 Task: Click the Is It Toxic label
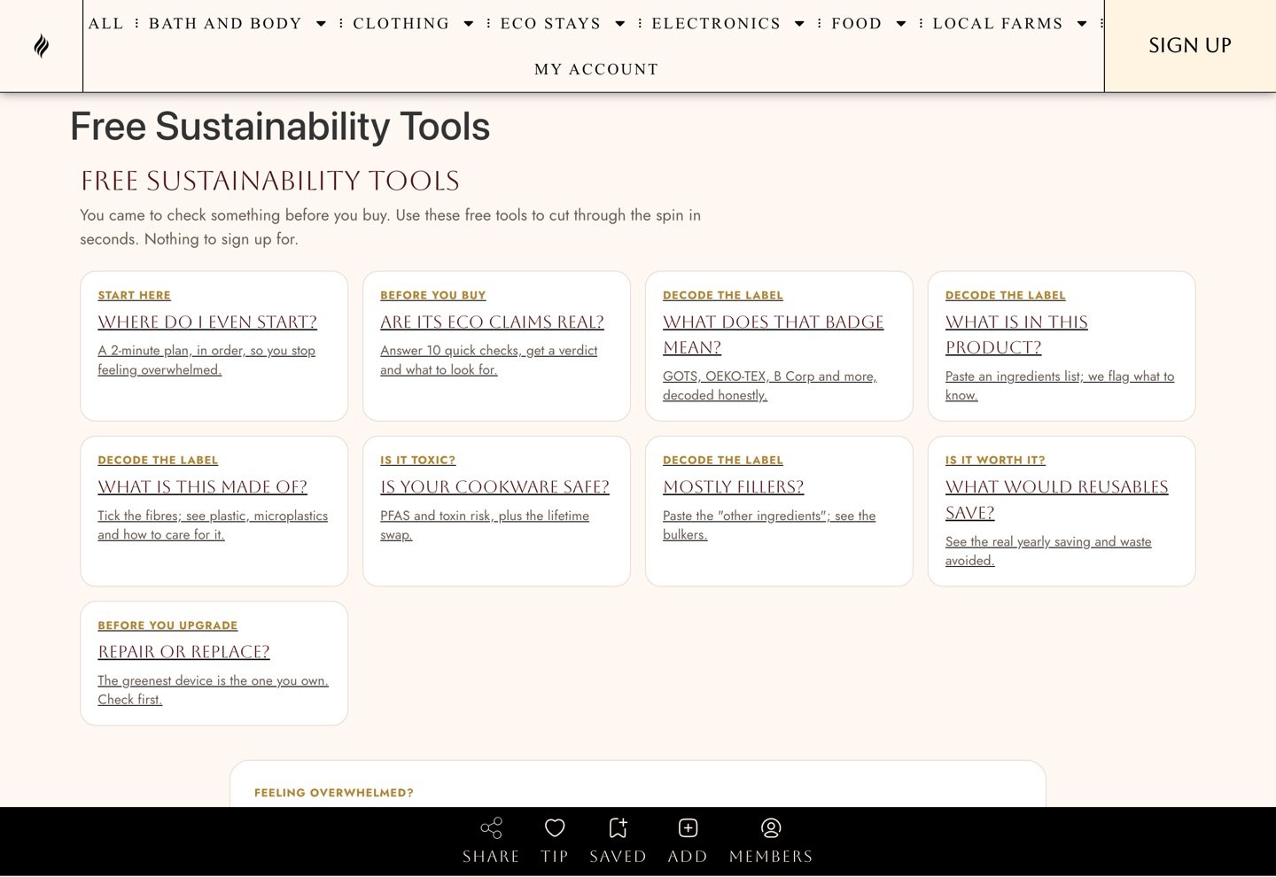tap(417, 460)
